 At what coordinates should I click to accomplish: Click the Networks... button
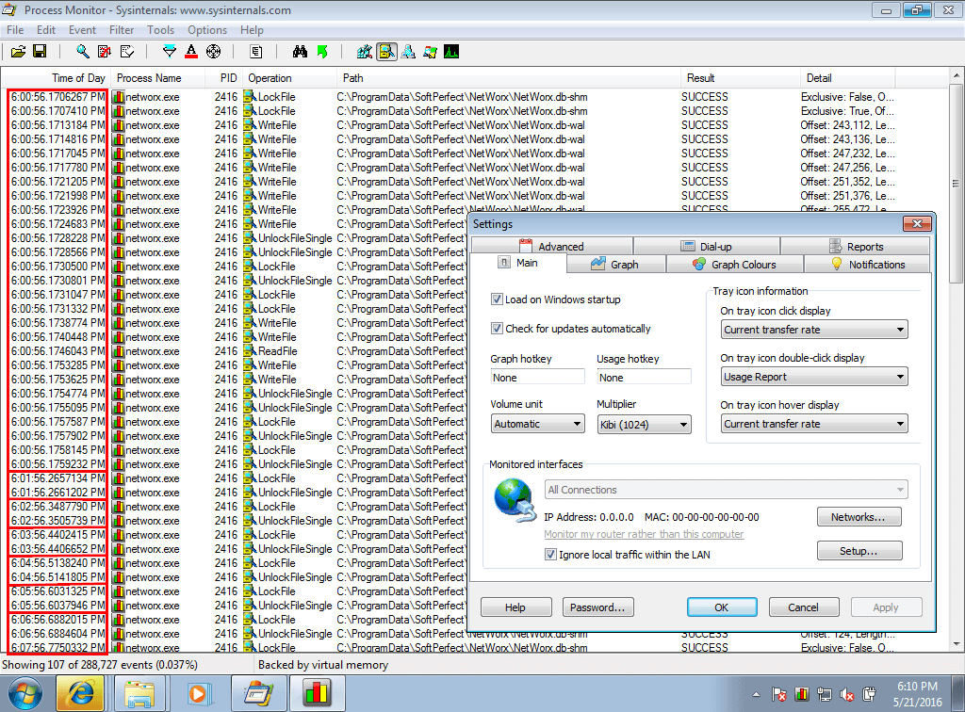tap(859, 517)
